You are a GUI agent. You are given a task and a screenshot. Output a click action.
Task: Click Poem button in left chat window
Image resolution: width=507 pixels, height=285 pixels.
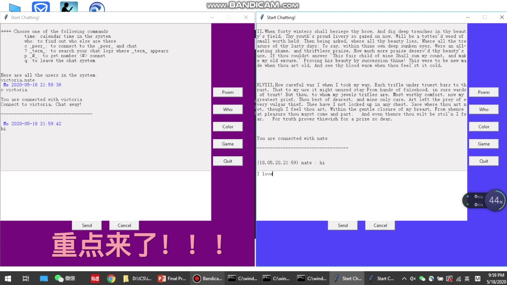(228, 92)
